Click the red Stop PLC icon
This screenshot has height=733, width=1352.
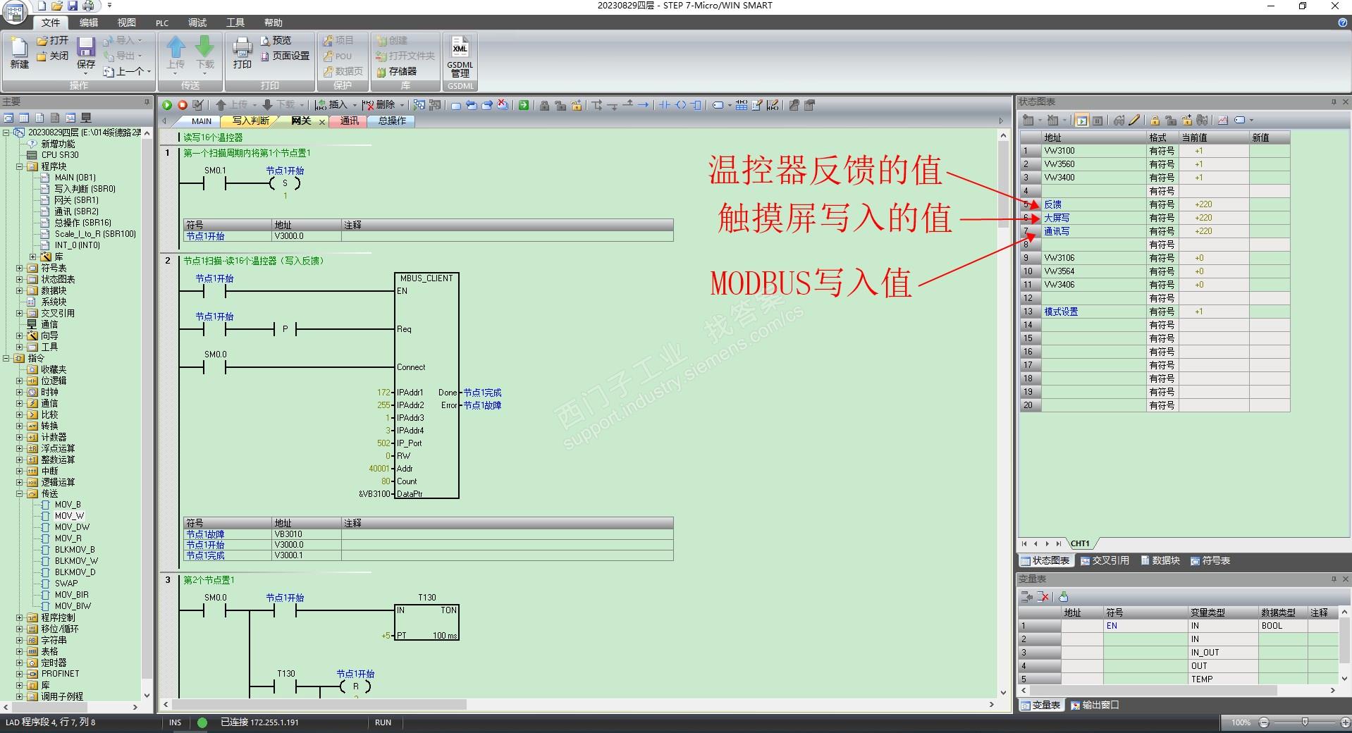point(183,105)
